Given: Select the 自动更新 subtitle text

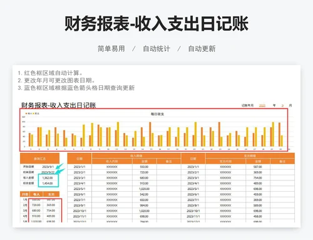Looking at the screenshot, I should pyautogui.click(x=202, y=49).
